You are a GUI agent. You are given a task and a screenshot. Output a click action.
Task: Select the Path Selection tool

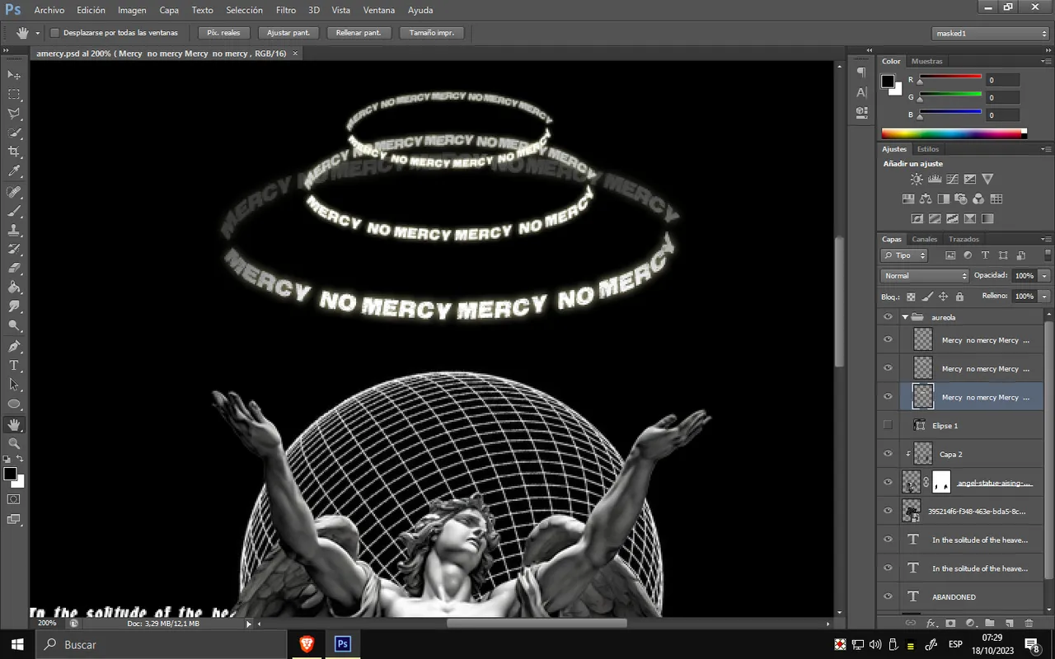14,385
